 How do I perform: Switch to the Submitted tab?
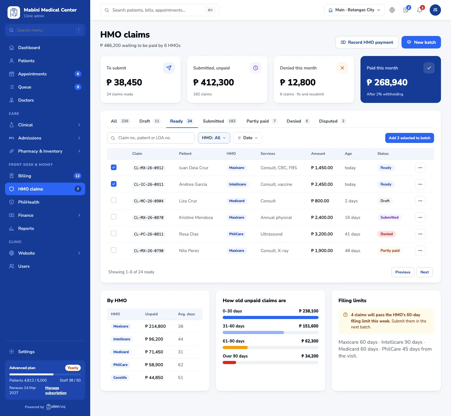point(220,121)
